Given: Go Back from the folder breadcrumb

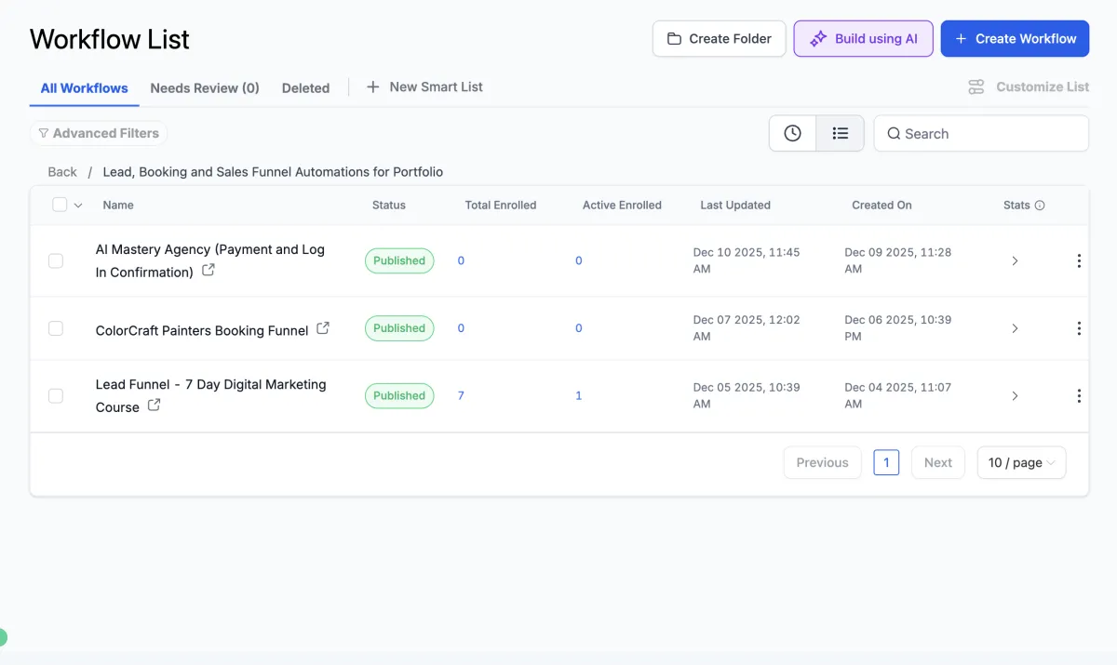Looking at the screenshot, I should point(62,172).
